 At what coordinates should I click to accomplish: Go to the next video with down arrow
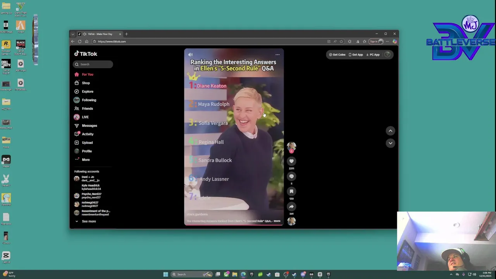coord(390,143)
